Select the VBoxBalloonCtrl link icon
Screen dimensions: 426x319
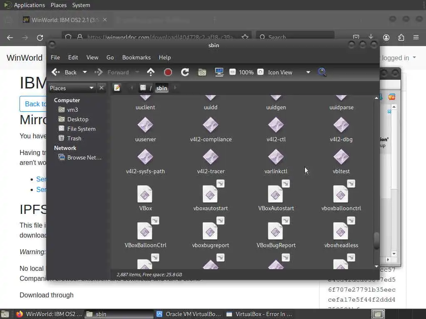click(145, 231)
